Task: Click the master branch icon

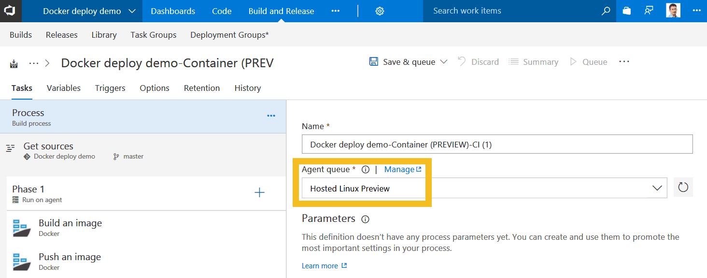Action: click(116, 157)
